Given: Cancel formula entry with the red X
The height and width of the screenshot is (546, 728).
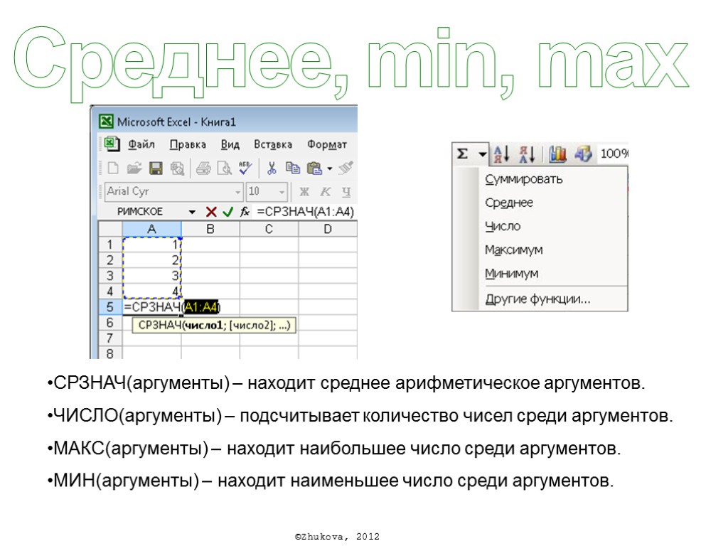Looking at the screenshot, I should [x=210, y=212].
